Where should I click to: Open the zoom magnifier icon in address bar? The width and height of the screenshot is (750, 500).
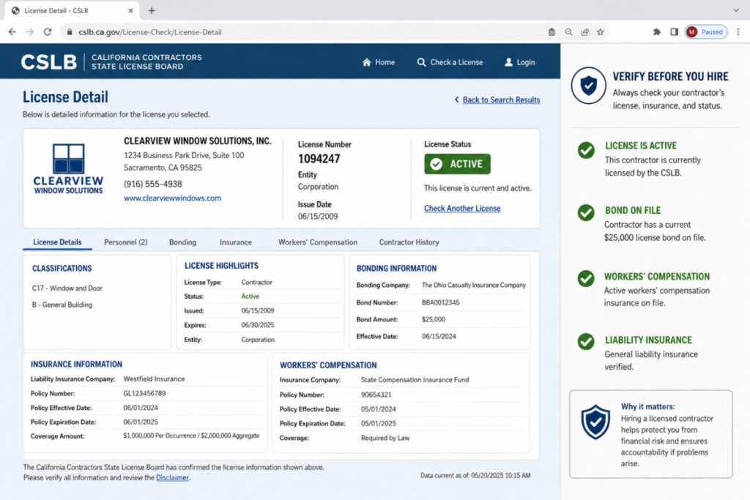(568, 32)
